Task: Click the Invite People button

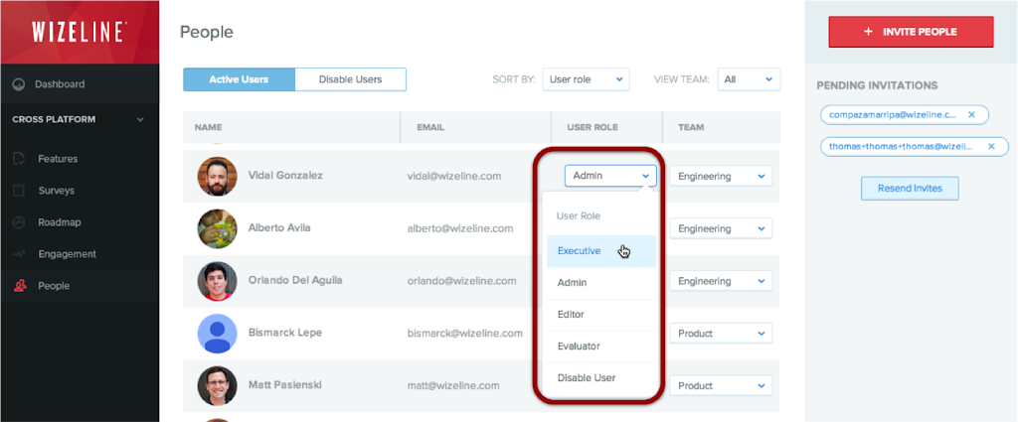Action: [911, 32]
